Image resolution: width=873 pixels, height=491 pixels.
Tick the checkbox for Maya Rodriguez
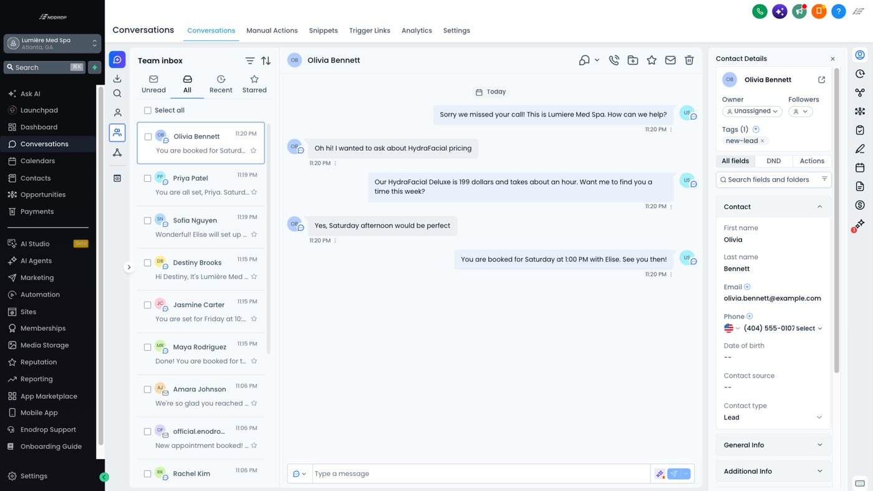pyautogui.click(x=148, y=347)
